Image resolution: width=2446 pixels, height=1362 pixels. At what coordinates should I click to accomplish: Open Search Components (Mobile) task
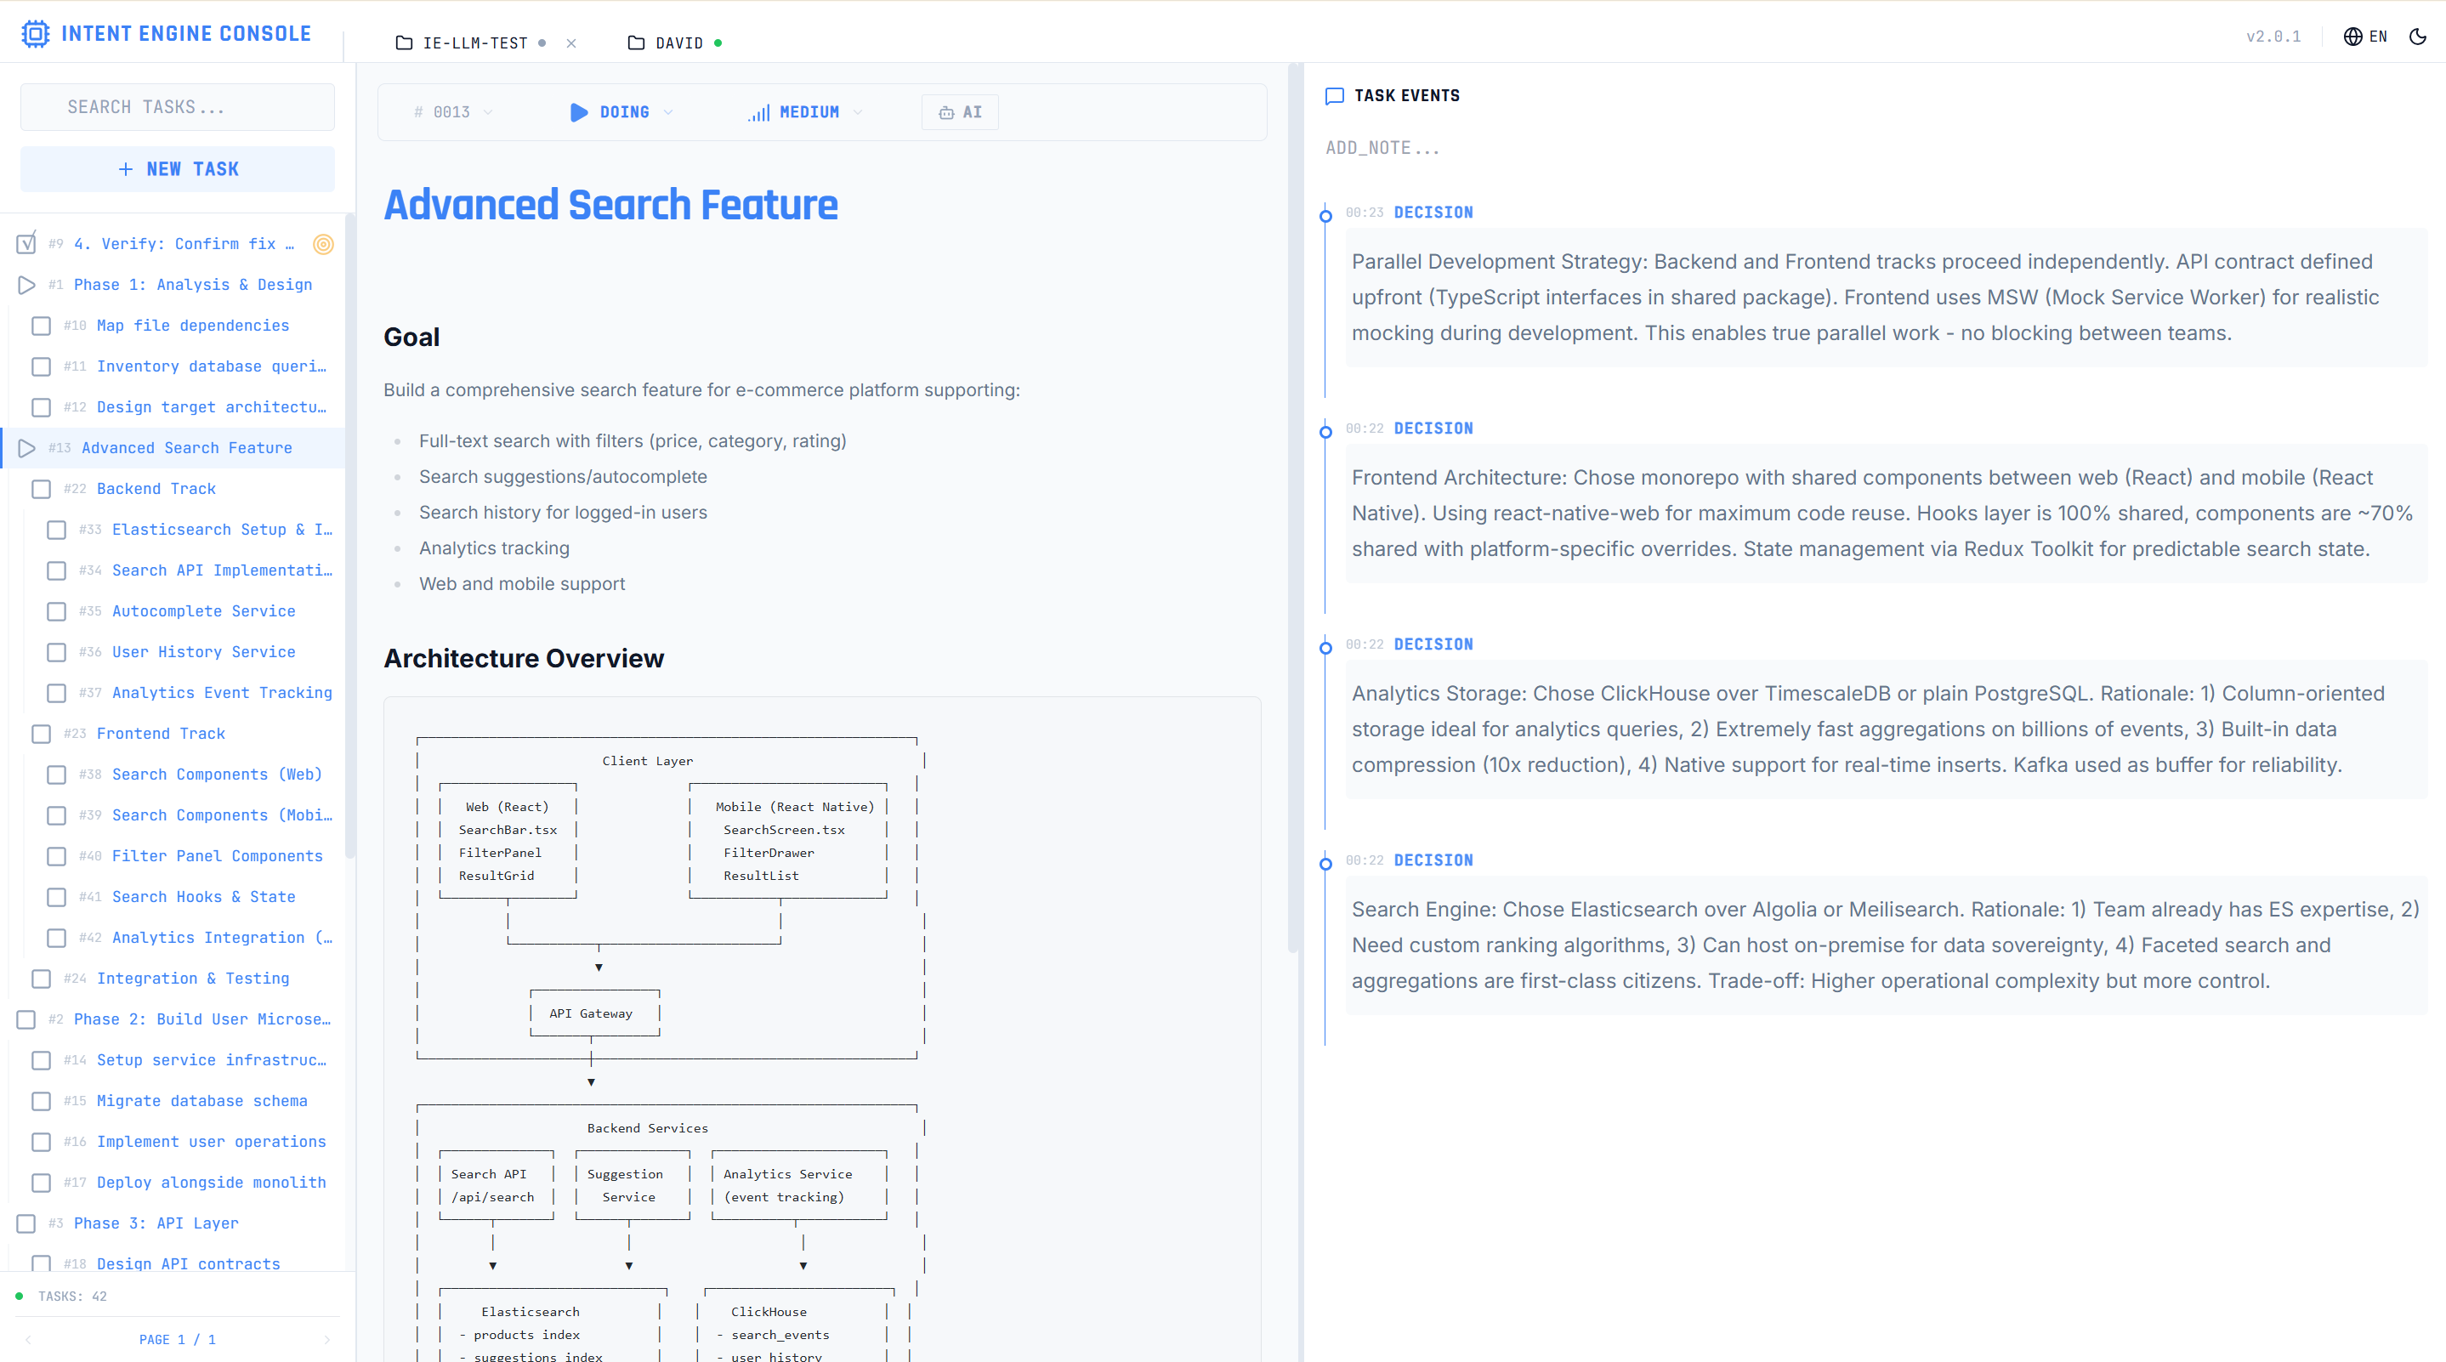point(222,816)
